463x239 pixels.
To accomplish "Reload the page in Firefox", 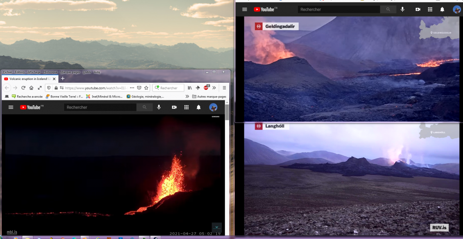I will pos(23,88).
